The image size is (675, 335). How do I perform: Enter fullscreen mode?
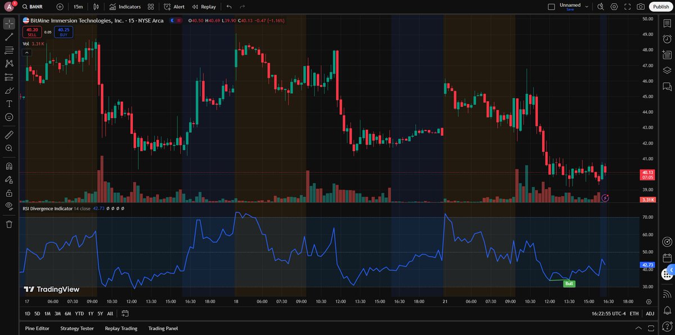(627, 7)
